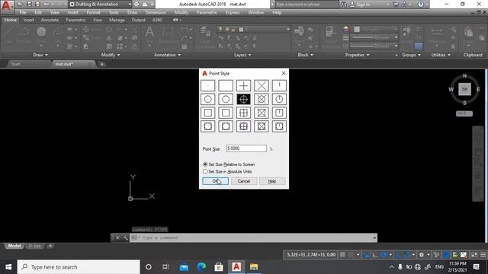Select the square-and-circle with tick point style

279,126
